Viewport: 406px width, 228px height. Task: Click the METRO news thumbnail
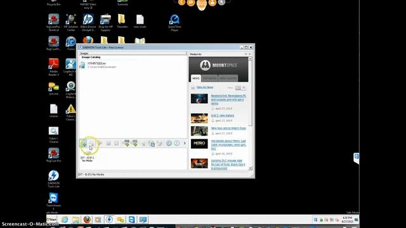(x=199, y=144)
